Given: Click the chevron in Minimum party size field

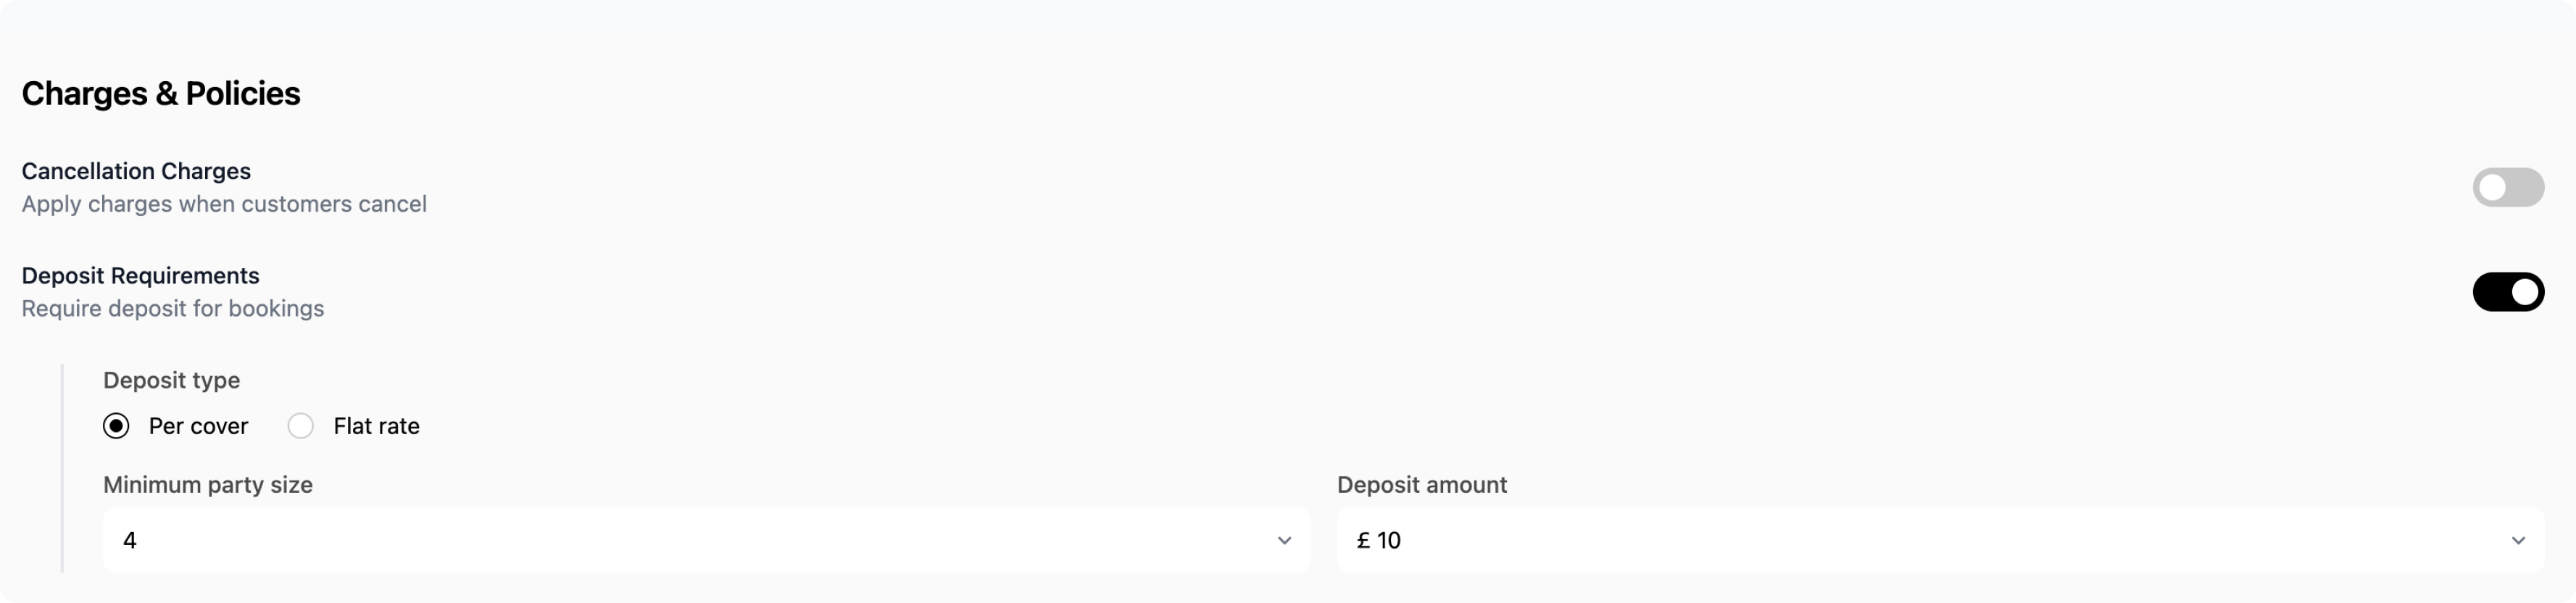Looking at the screenshot, I should tap(1284, 541).
